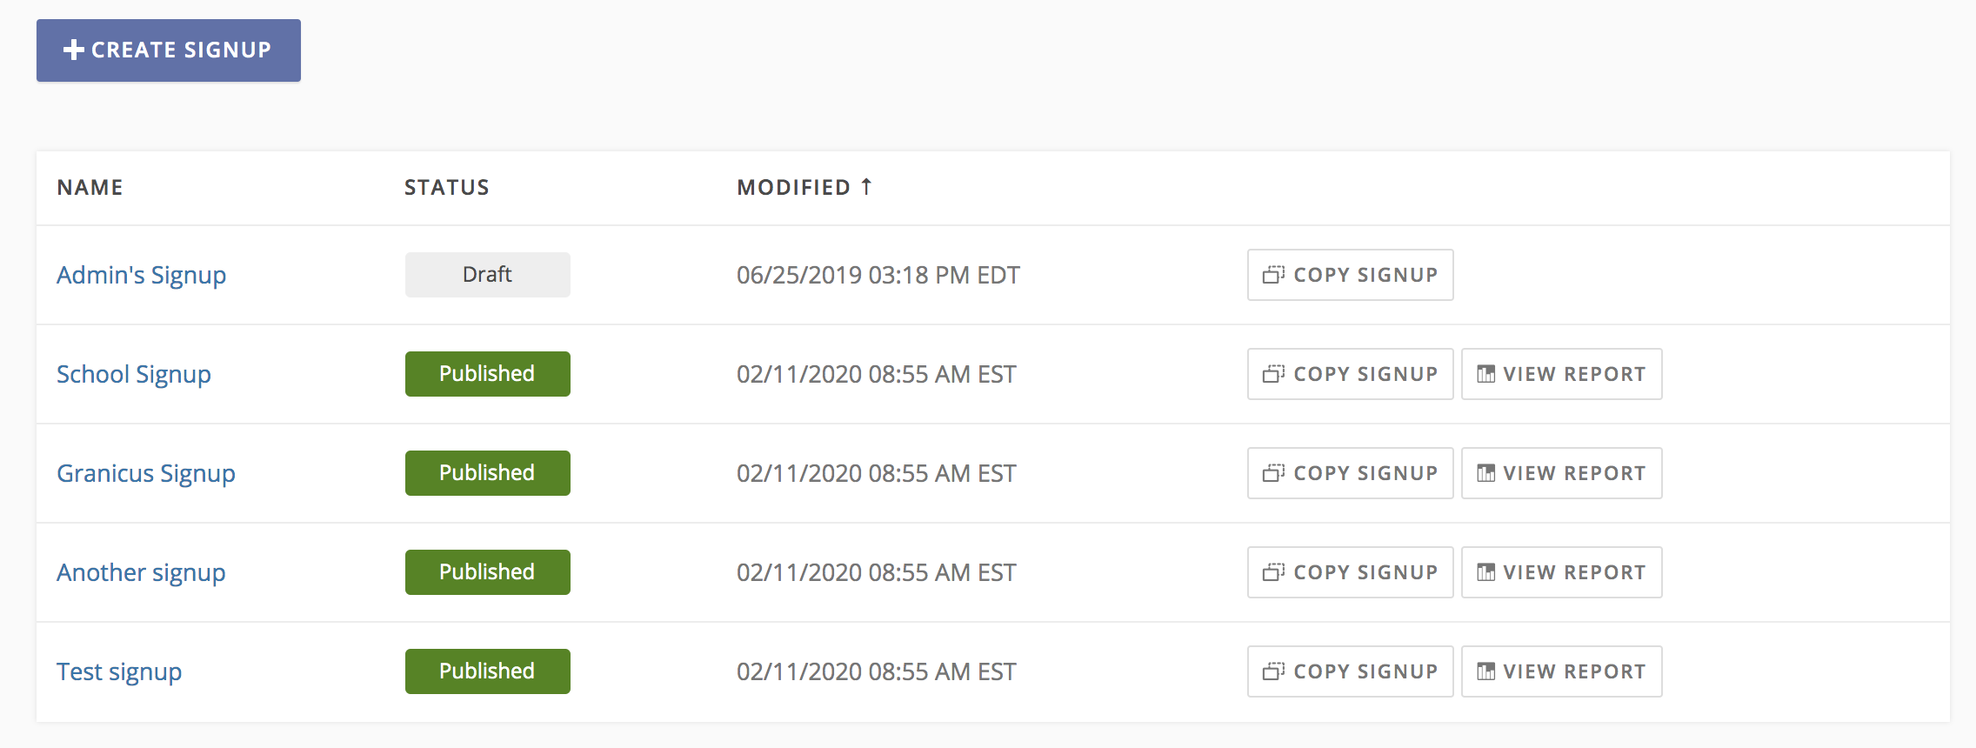This screenshot has height=748, width=1976.
Task: Sort the table by Status column
Action: 446,187
